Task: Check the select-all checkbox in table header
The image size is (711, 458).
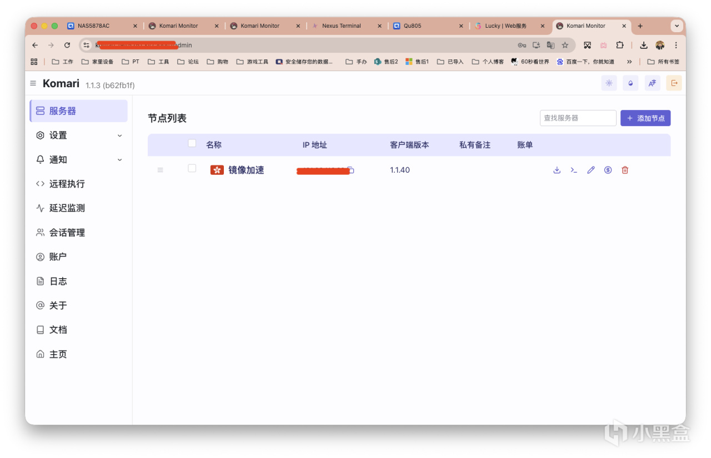Action: (x=192, y=143)
